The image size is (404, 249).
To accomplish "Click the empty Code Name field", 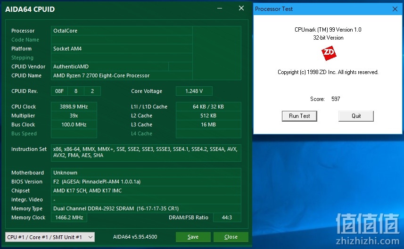I will (122, 40).
